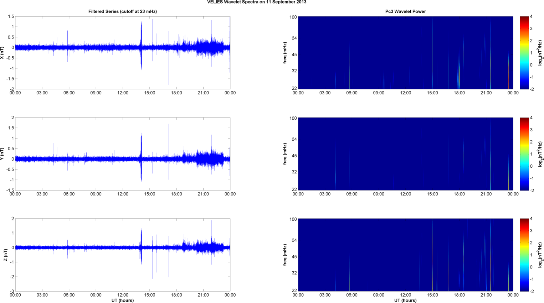Click the top spectrogram's color bar
This screenshot has height=303, width=544.
click(x=524, y=53)
